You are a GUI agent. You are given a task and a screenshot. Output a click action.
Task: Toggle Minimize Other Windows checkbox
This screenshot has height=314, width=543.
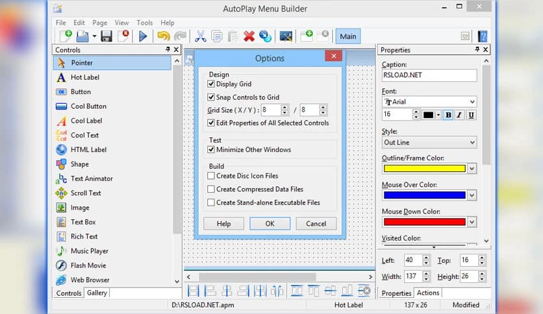(211, 150)
